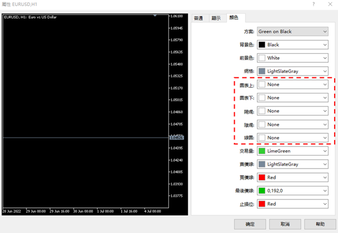Expand the 止損位 Red color dropdown

tap(292, 204)
